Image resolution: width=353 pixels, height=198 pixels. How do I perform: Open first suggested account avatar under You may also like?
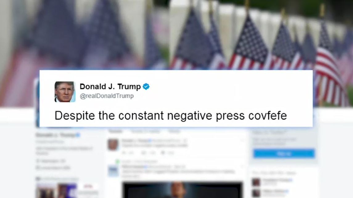tap(256, 182)
